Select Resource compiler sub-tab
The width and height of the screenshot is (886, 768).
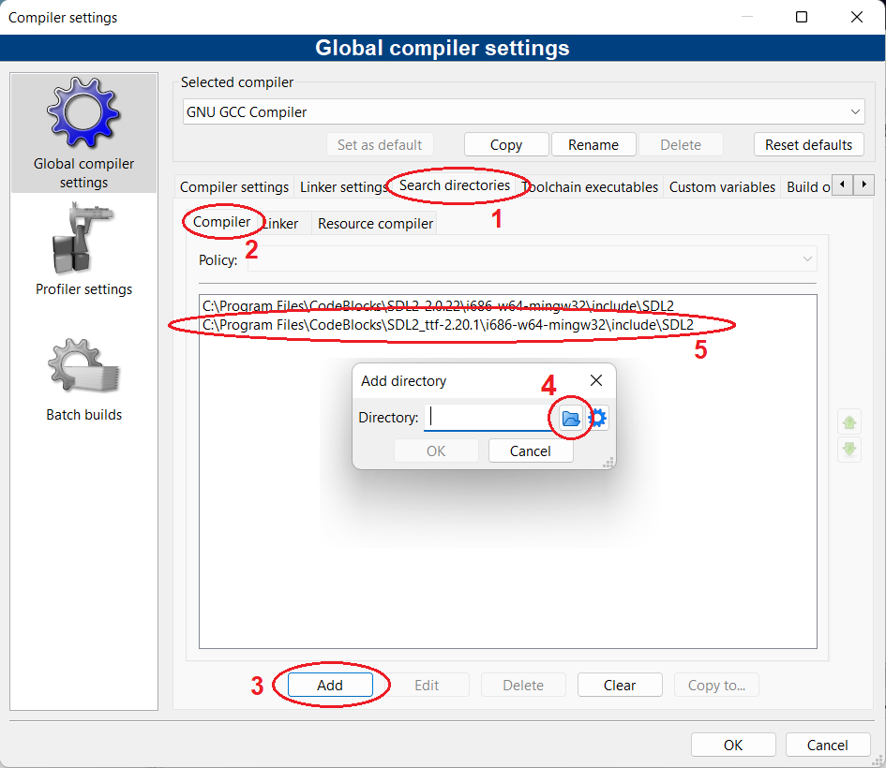[x=375, y=224]
